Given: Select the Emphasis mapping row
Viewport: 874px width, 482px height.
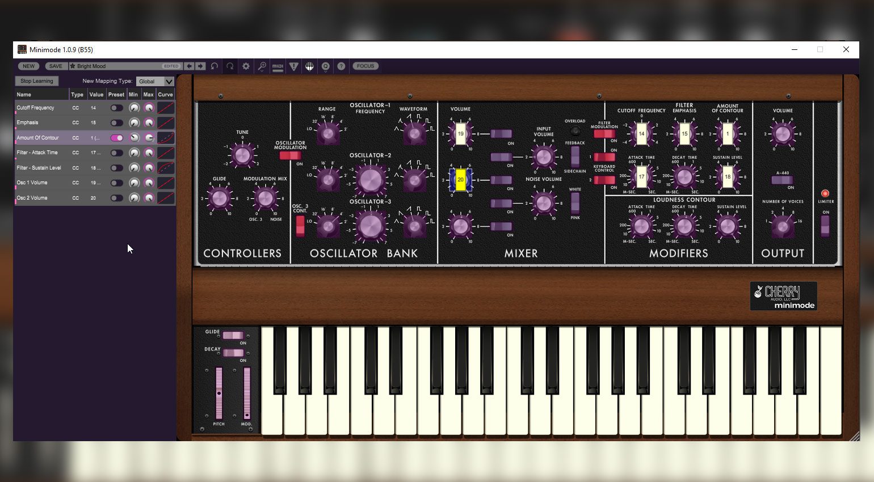Looking at the screenshot, I should (95, 122).
